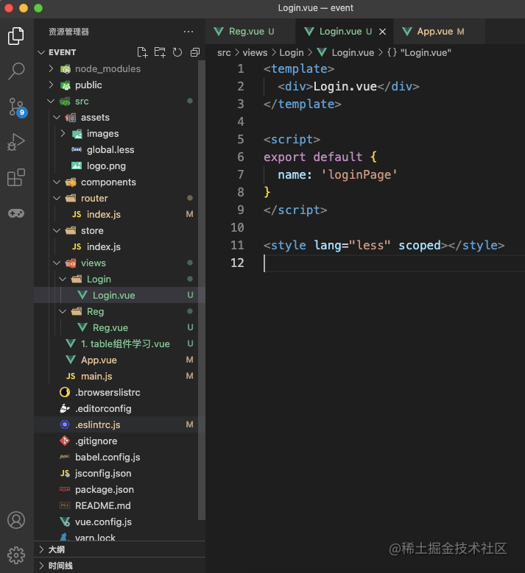Screen dimensions: 525x573
Task: Collapse the views folder
Action: tap(119, 263)
